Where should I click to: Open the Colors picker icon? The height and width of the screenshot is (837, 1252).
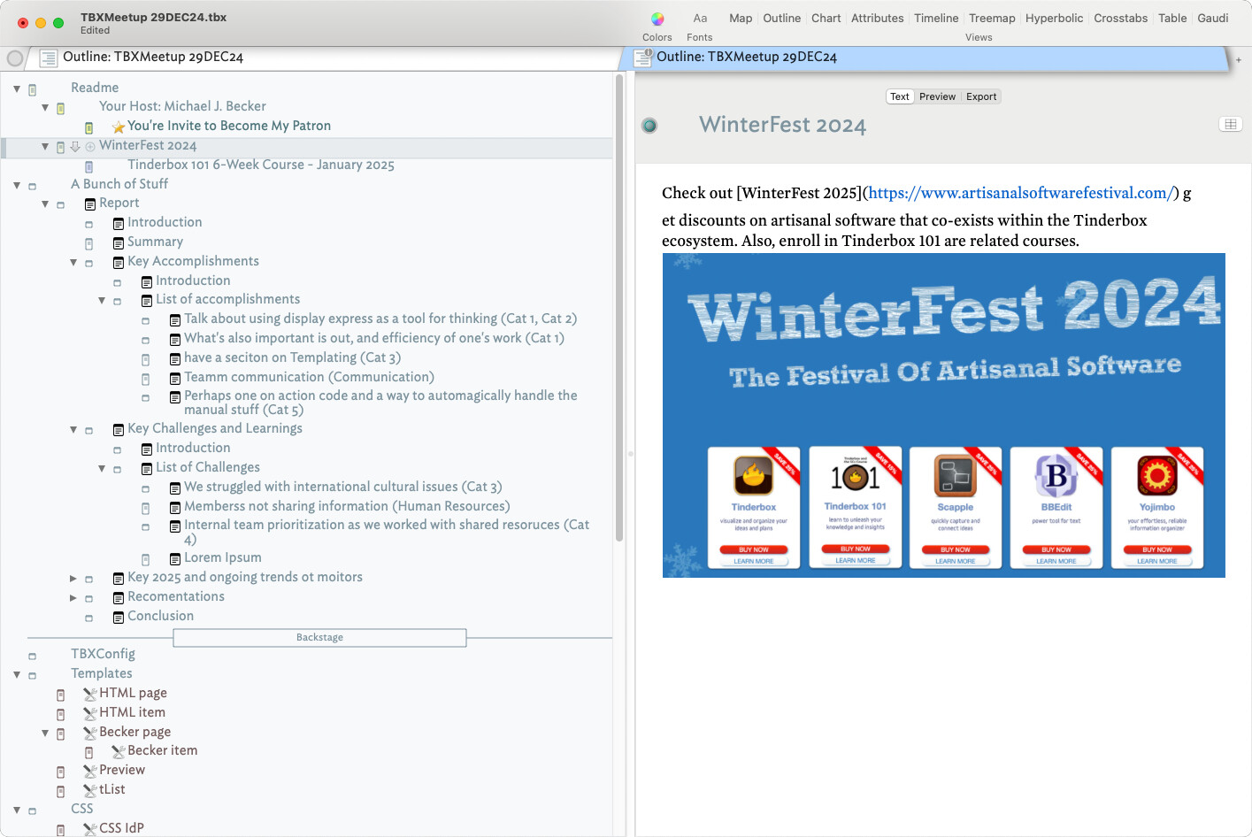(x=657, y=19)
